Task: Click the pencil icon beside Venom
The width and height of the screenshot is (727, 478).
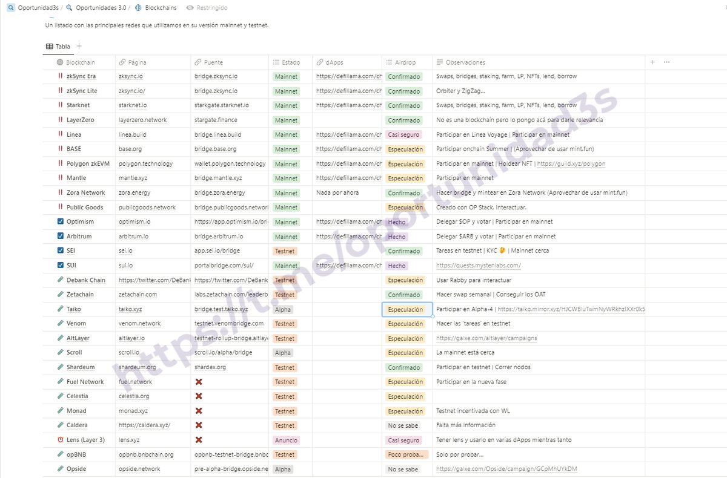Action: [60, 323]
